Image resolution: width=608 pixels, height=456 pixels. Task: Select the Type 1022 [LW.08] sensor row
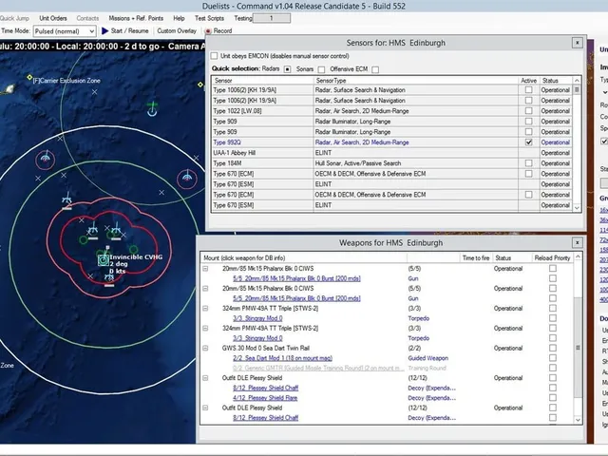(x=392, y=111)
